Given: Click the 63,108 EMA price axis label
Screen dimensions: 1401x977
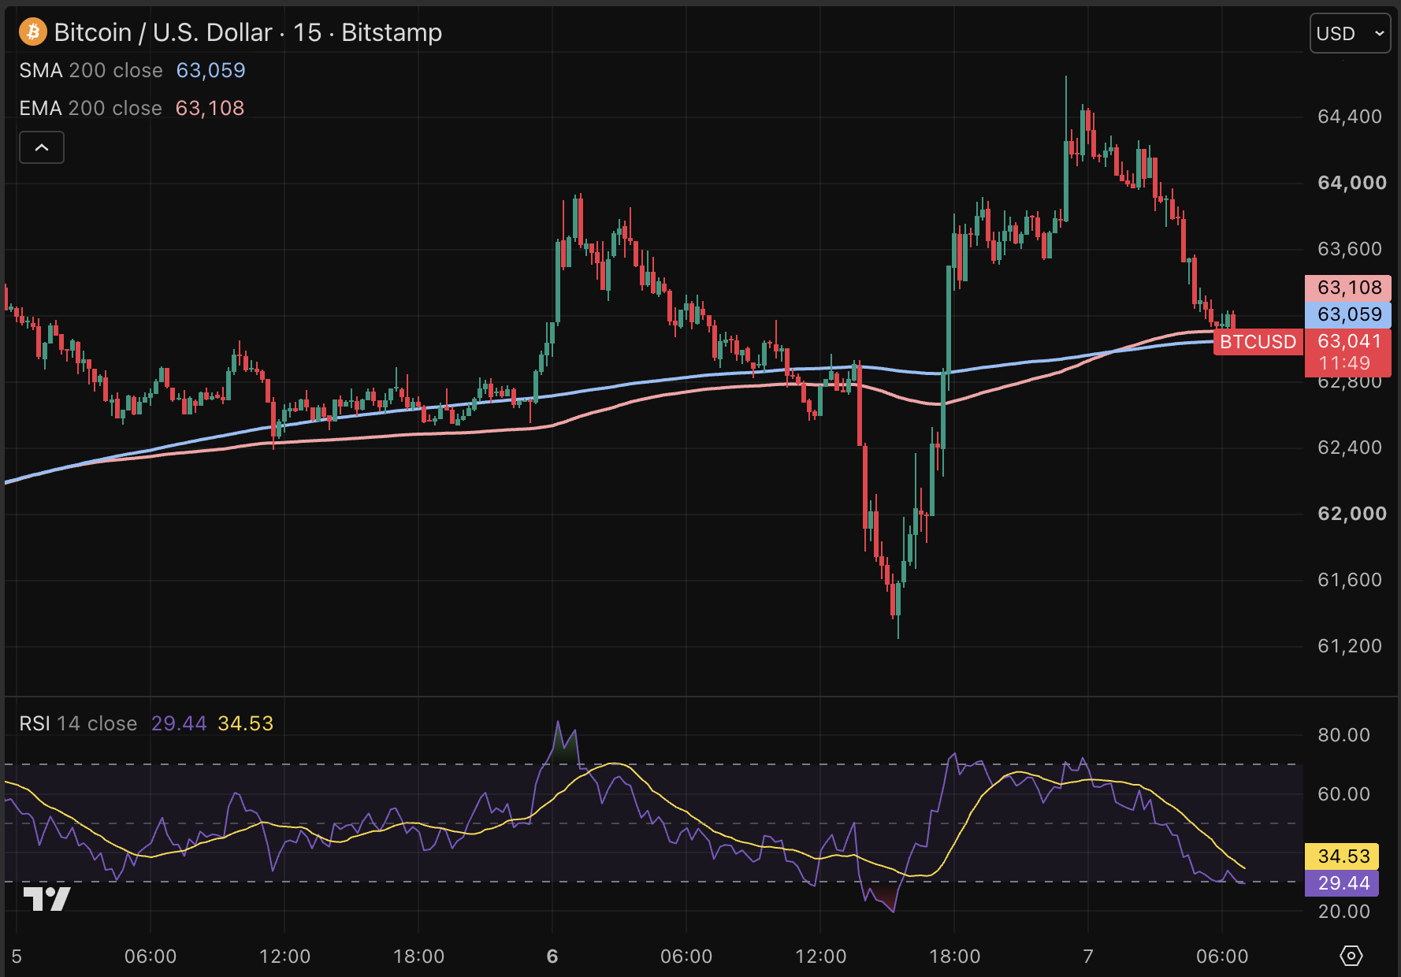Looking at the screenshot, I should click(x=1348, y=288).
